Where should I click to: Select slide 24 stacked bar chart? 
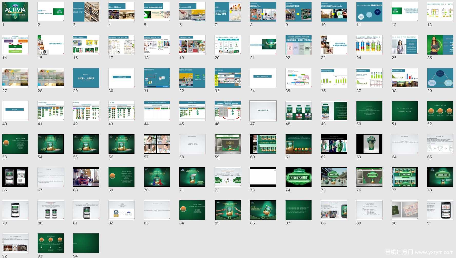370,45
